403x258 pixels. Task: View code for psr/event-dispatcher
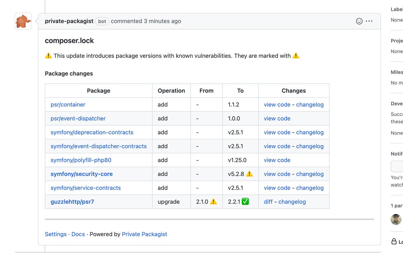pos(277,119)
